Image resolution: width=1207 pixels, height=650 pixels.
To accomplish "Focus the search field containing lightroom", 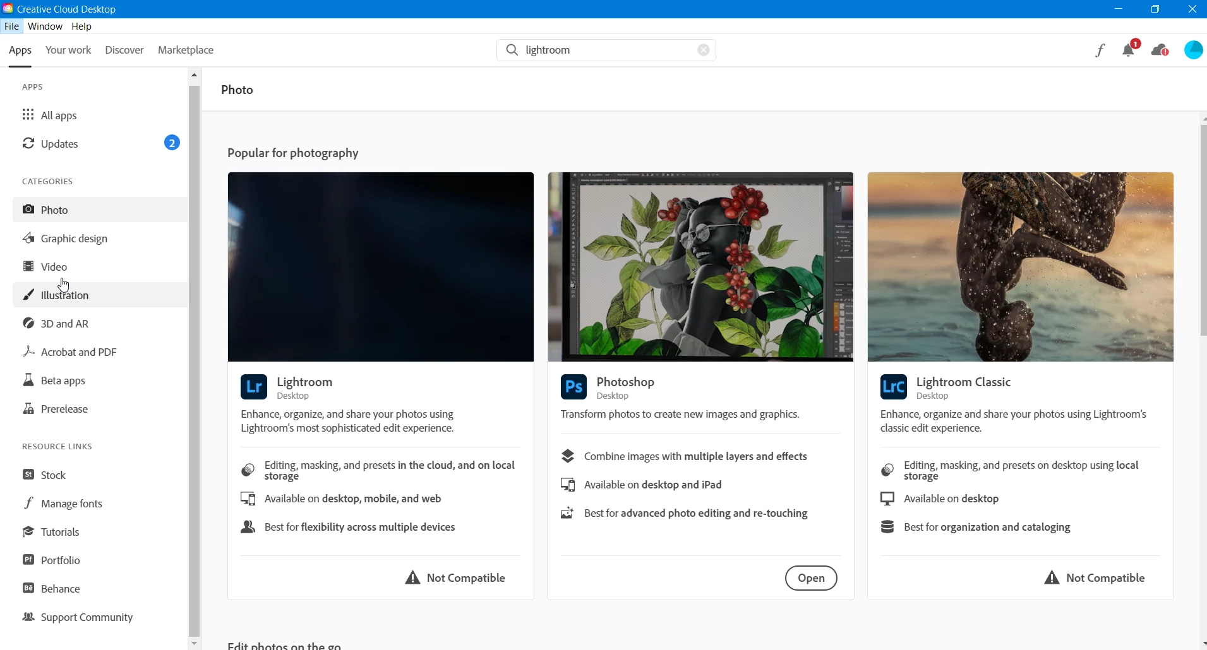I will (x=606, y=50).
